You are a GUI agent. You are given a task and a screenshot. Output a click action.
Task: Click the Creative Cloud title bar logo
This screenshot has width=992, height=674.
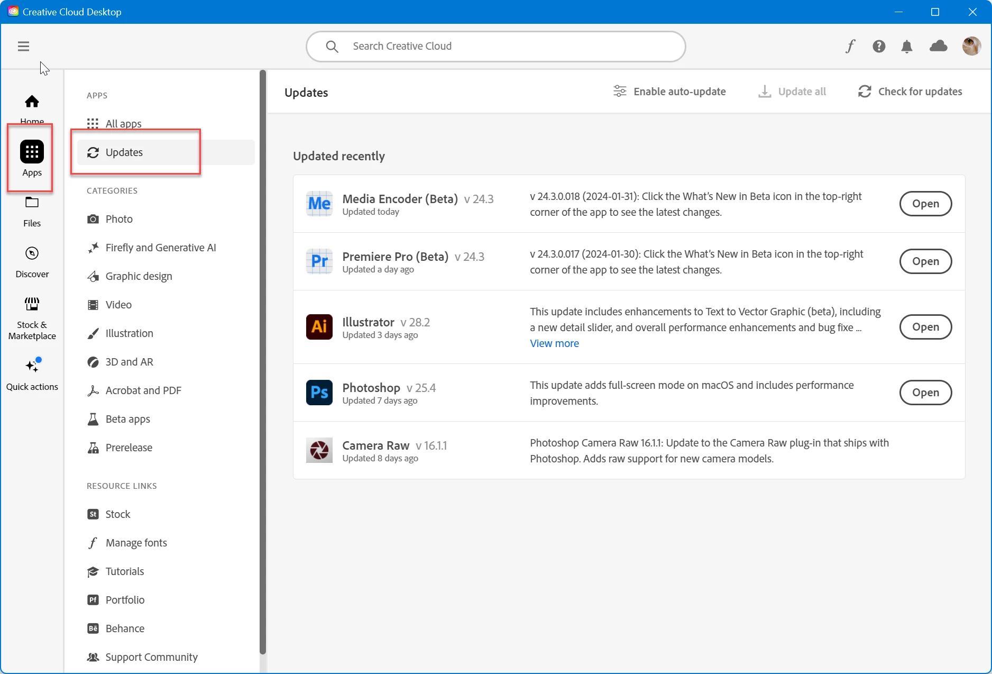tap(13, 12)
